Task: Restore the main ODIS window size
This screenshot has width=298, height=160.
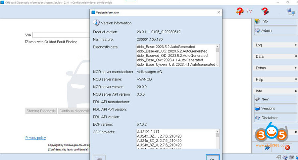Action: (288, 2)
